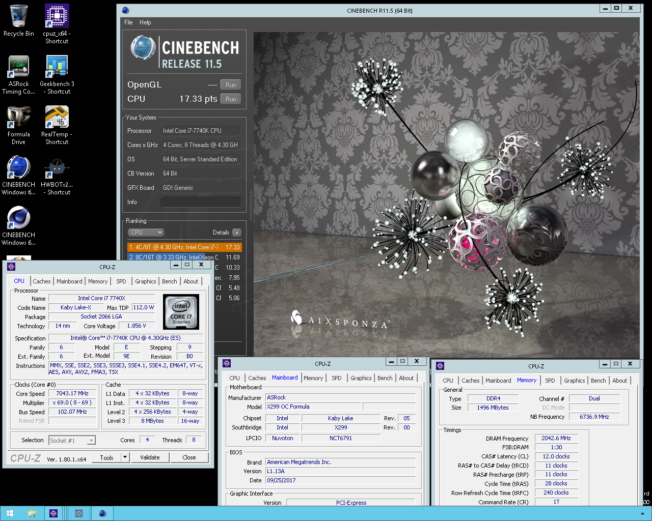Open the Geekbench 3 Shortcut desktop icon
652x521 pixels.
(x=57, y=75)
